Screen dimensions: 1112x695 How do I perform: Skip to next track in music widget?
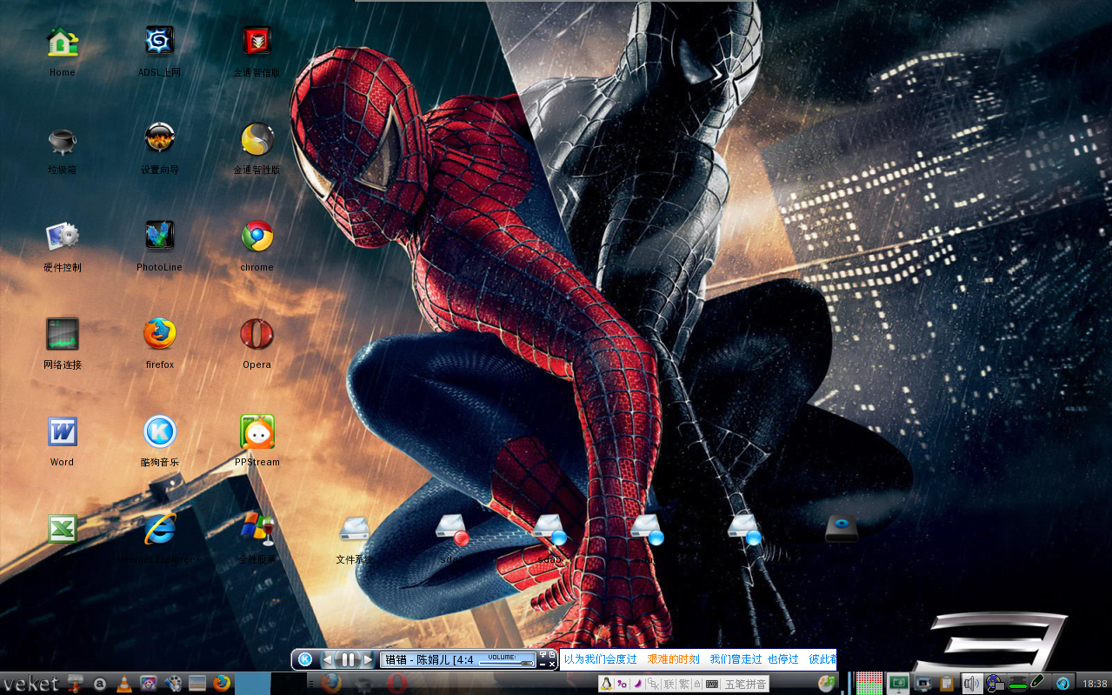coord(368,659)
